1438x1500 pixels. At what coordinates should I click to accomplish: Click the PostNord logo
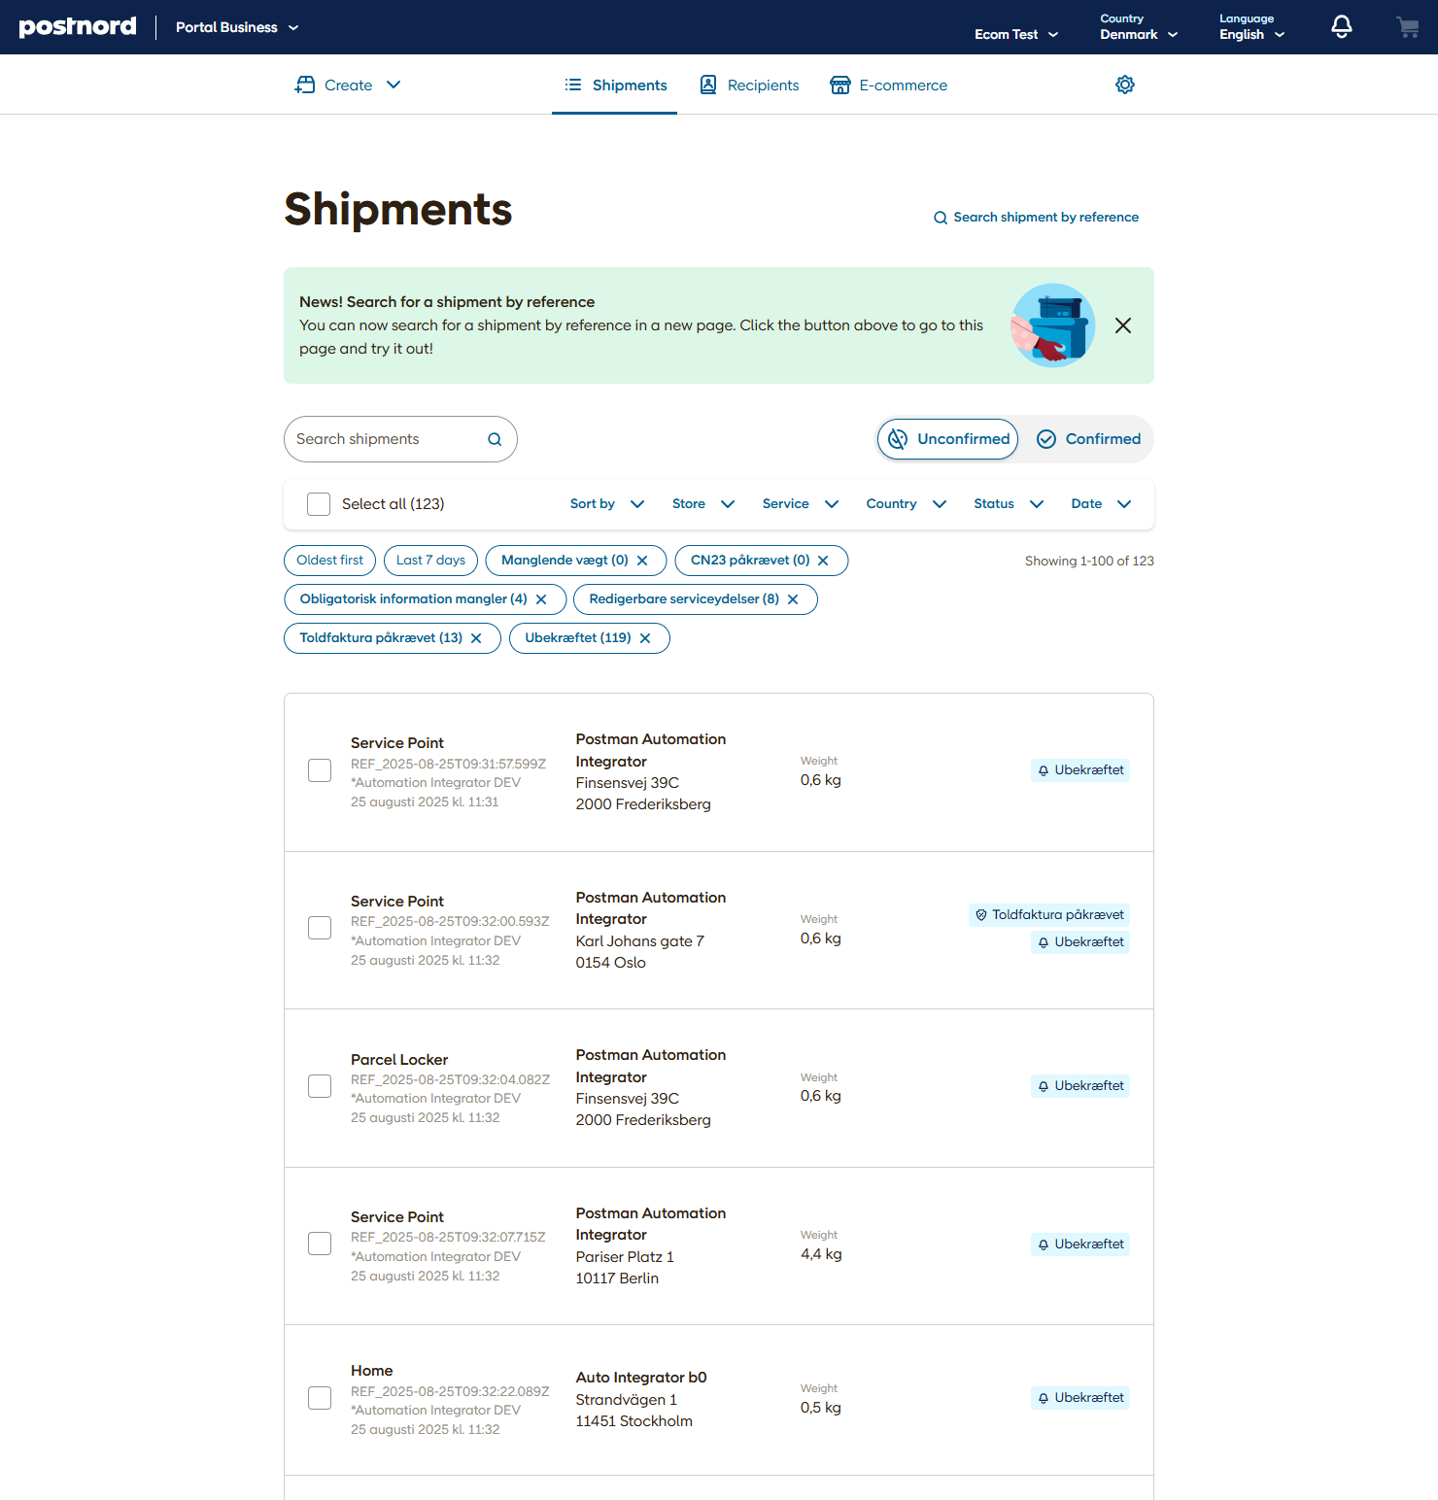click(78, 27)
